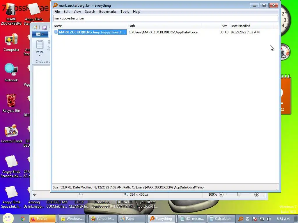
Task: Click the Action Center flag tray icon
Action: tap(255, 219)
